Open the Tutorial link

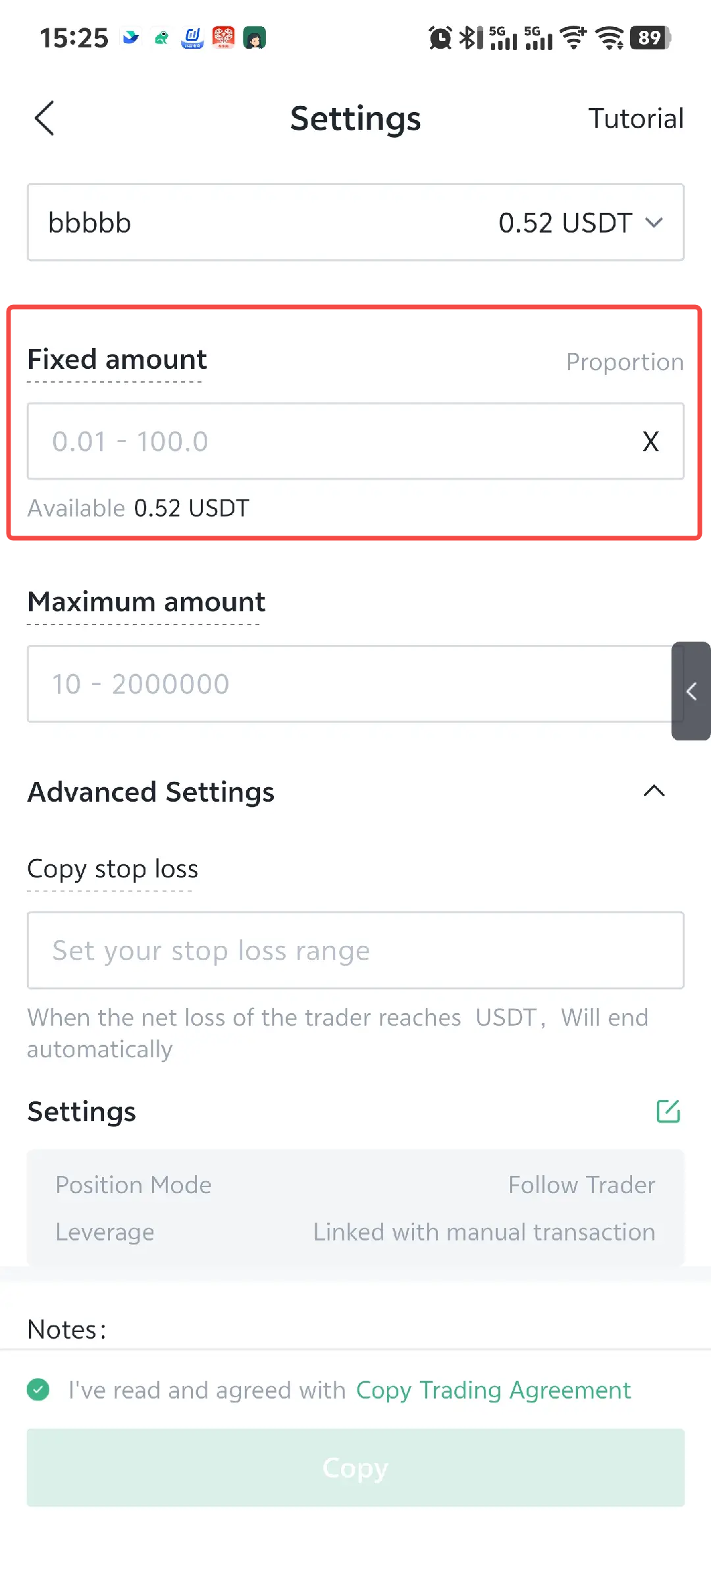coord(635,119)
